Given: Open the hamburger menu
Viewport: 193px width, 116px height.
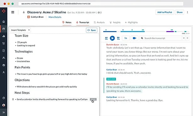Looking at the screenshot, I should click(x=13, y=12).
